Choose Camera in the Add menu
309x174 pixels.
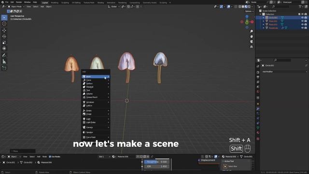(96, 128)
